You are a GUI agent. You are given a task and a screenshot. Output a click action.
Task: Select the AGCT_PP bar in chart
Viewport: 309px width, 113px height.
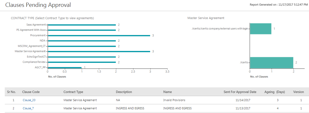pos(65,68)
